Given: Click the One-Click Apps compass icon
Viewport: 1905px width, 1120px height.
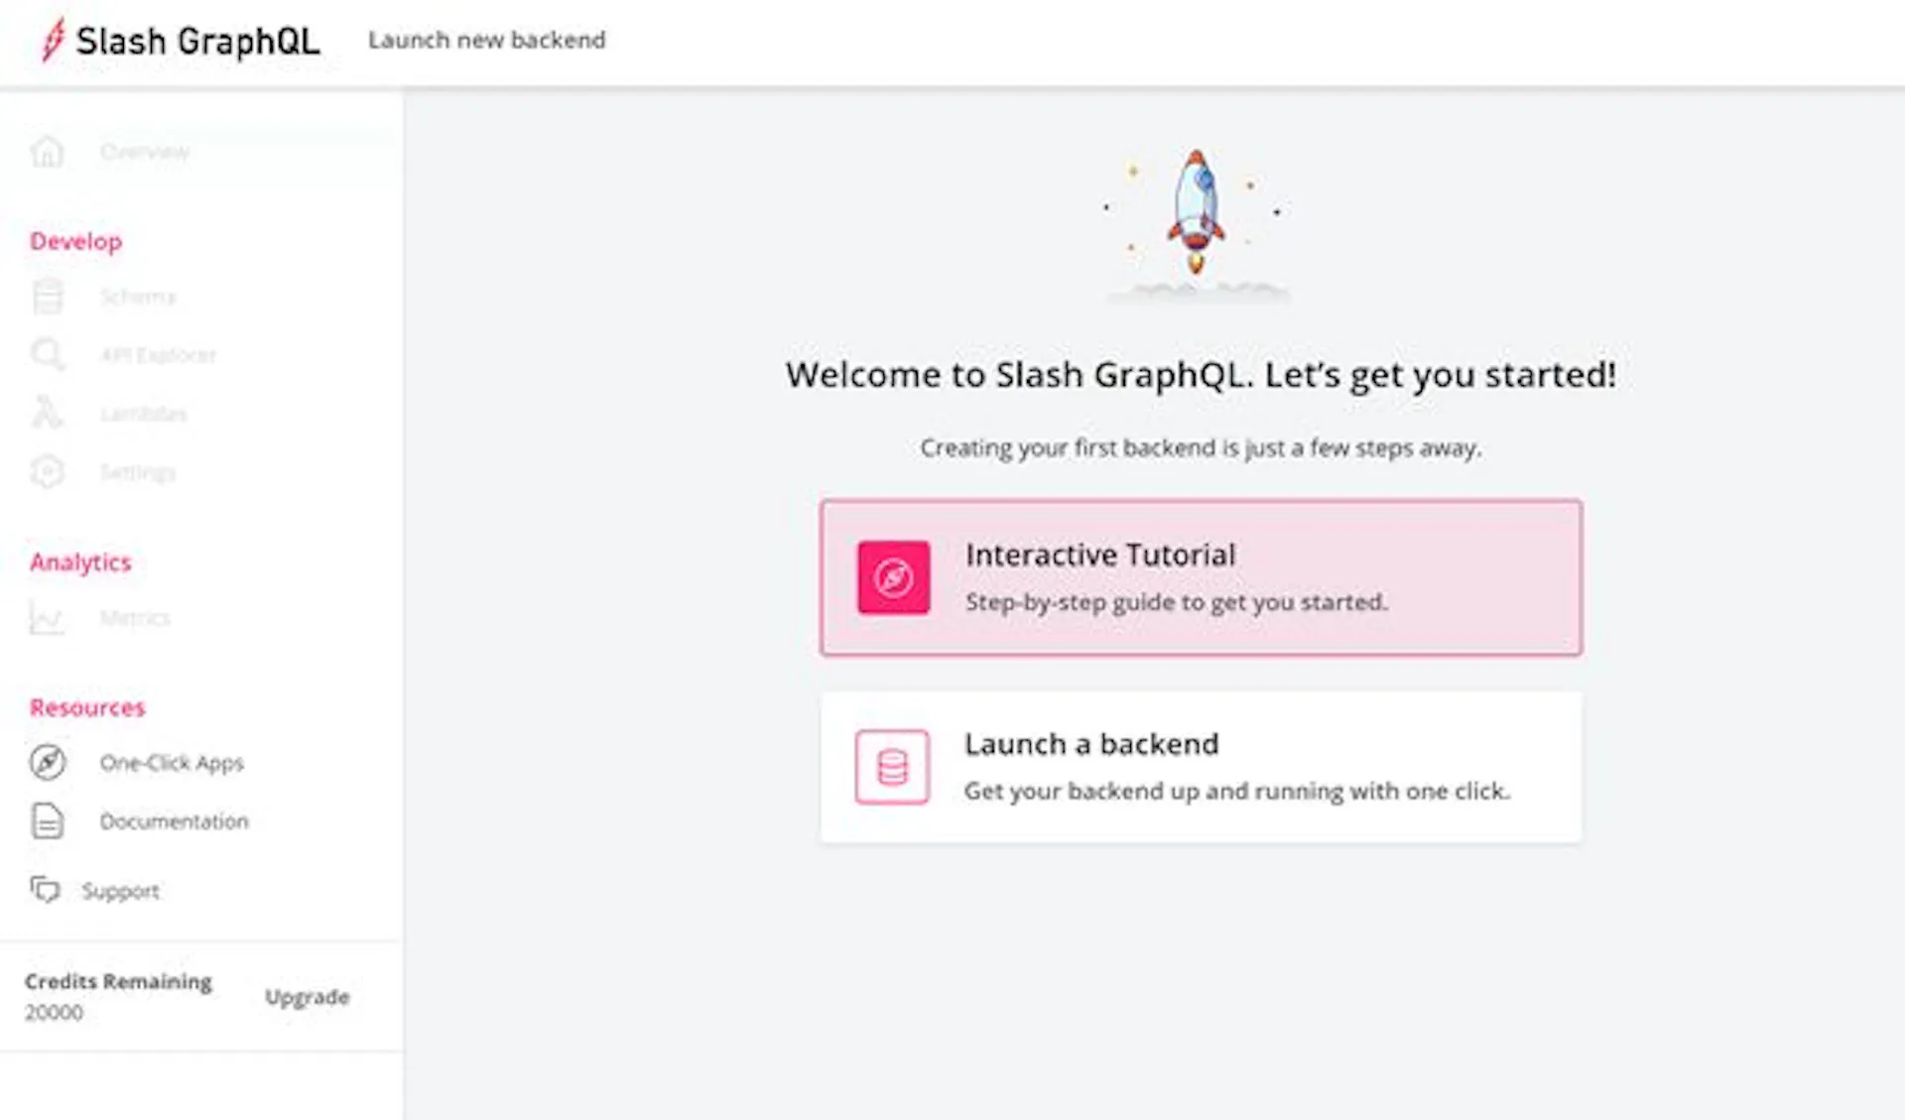Looking at the screenshot, I should coord(47,762).
